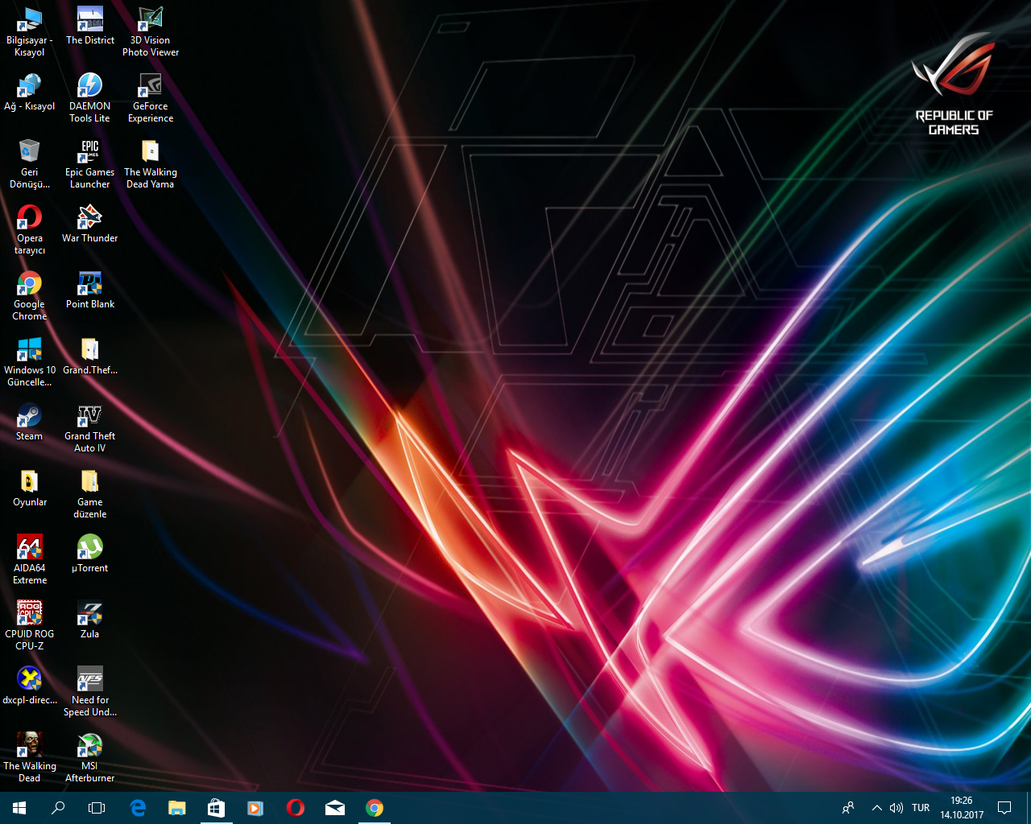Open the media player taskbar icon
This screenshot has height=824, width=1031.
pos(255,808)
